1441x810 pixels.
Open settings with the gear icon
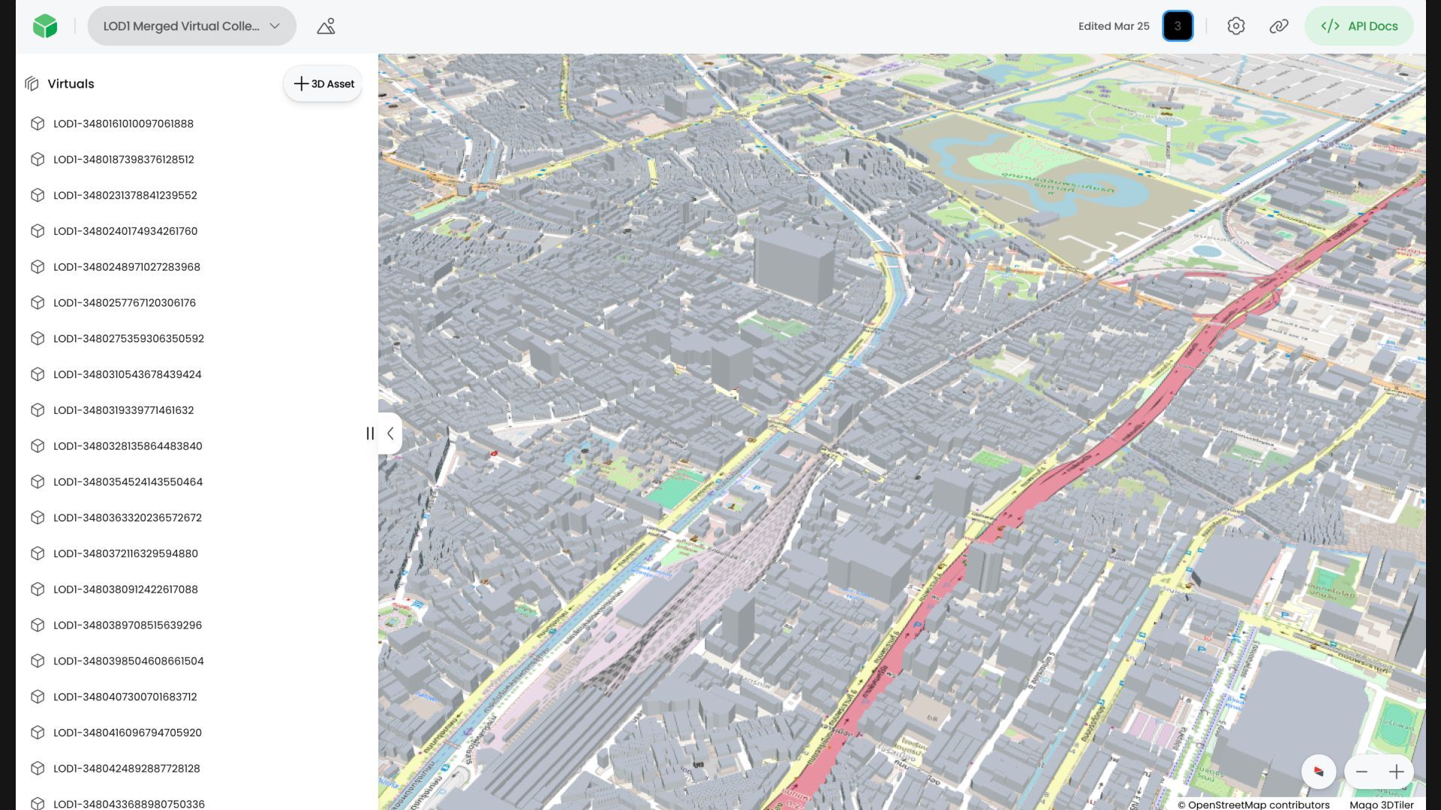click(1235, 26)
